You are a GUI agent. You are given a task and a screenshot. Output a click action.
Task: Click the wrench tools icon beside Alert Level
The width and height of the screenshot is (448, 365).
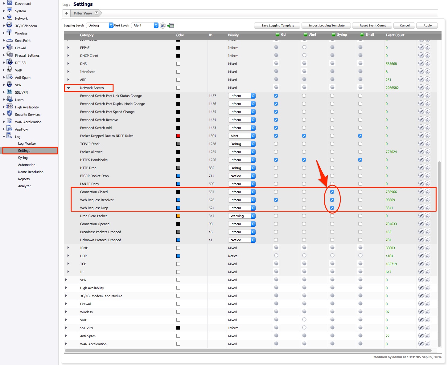pyautogui.click(x=162, y=26)
